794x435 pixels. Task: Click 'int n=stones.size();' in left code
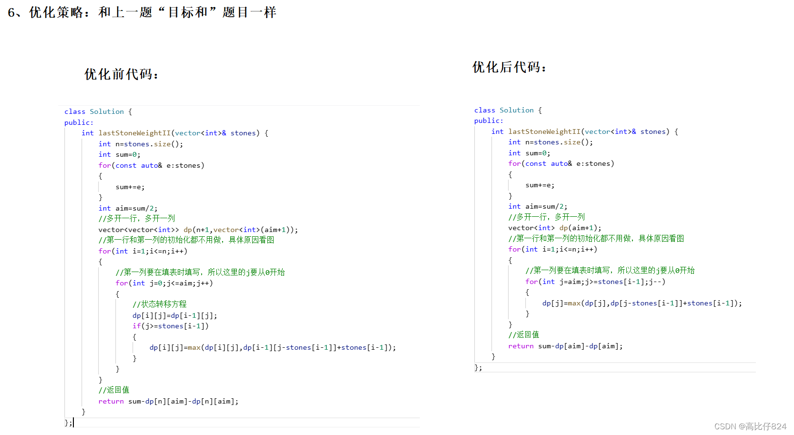(x=141, y=144)
